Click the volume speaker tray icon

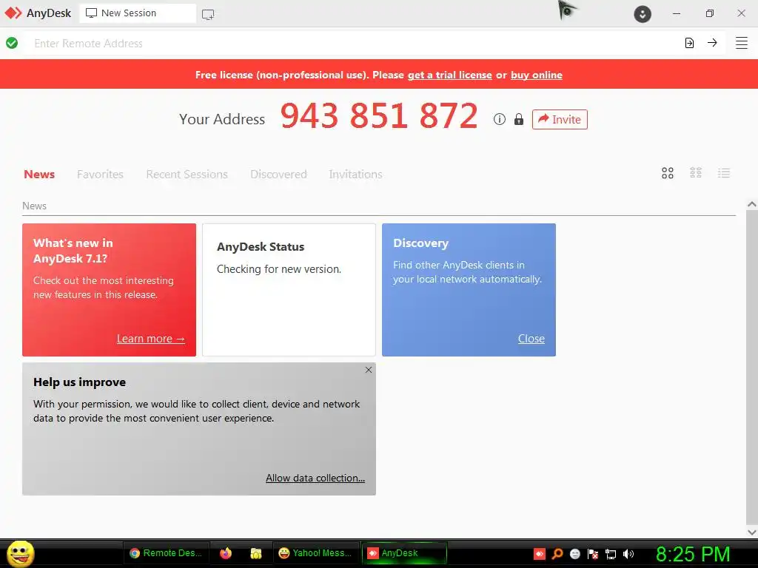(628, 554)
